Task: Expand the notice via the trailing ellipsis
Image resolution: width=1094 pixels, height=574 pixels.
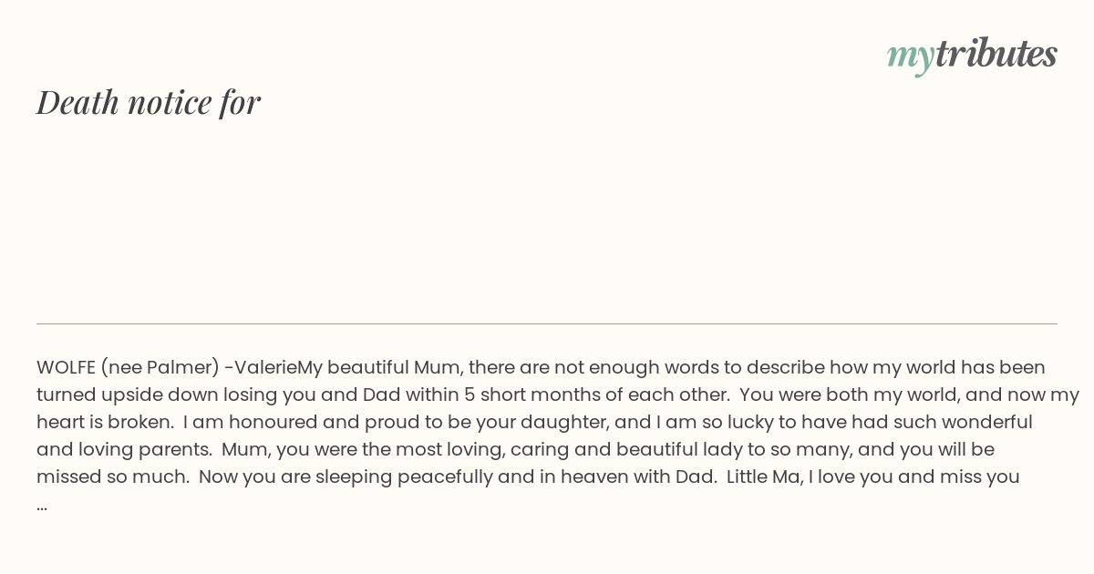Action: [42, 507]
